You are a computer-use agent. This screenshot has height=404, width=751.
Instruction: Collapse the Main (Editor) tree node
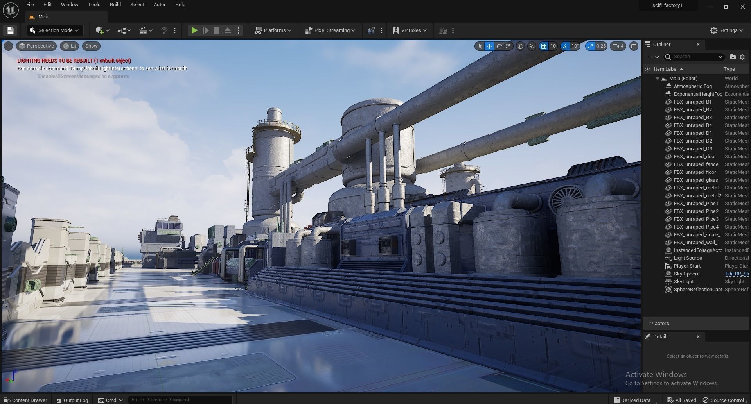tap(658, 79)
